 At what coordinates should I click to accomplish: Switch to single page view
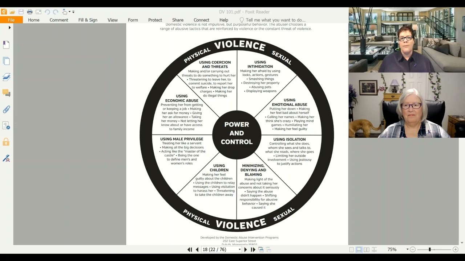pos(351,249)
